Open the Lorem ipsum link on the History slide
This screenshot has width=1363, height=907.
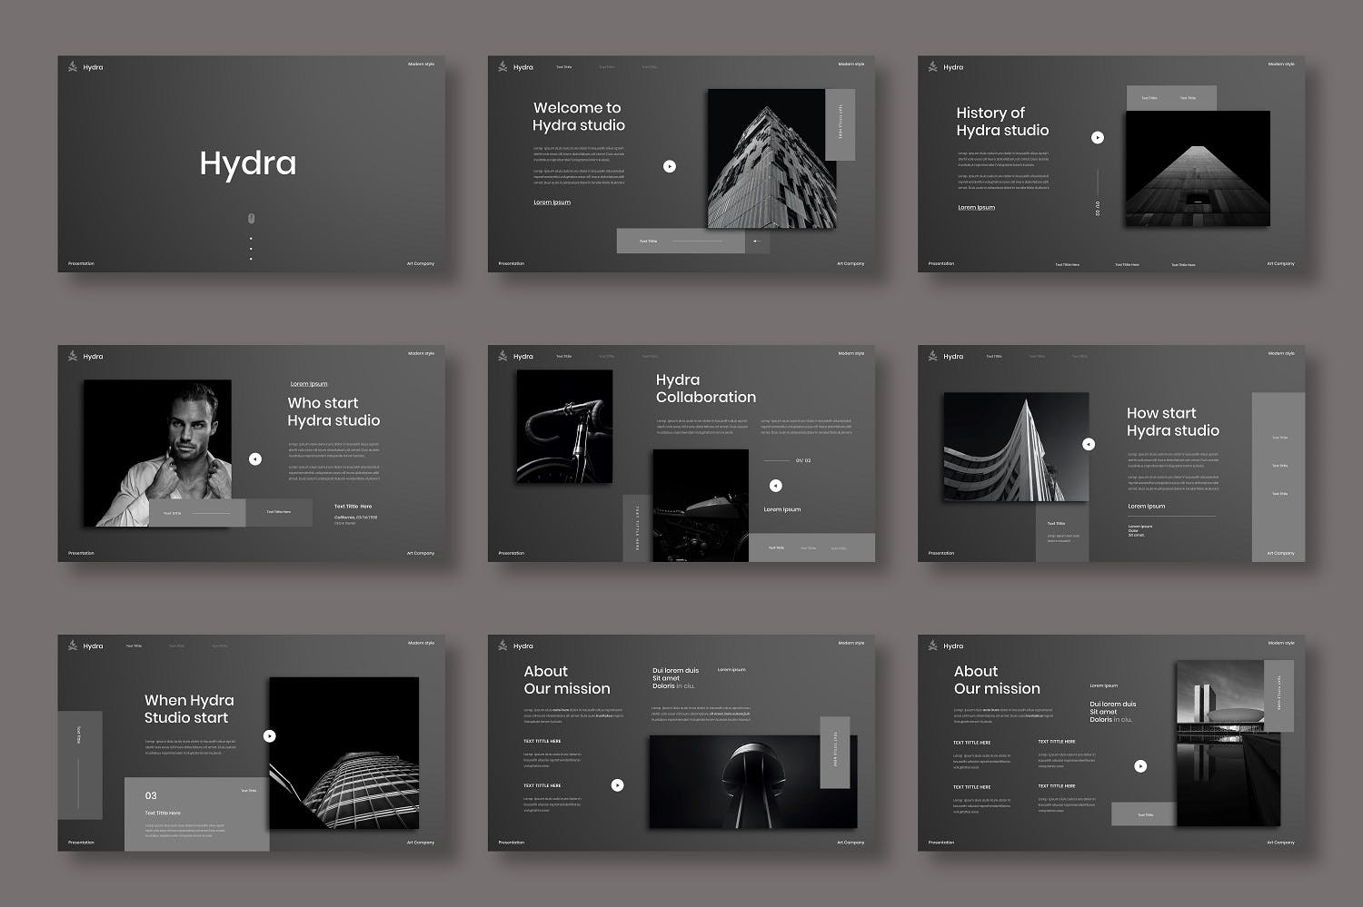tap(976, 208)
